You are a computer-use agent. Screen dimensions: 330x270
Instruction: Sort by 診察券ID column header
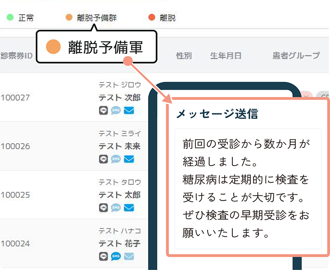(16, 56)
